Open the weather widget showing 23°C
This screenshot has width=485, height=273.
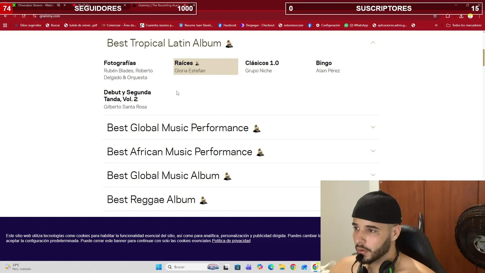[x=17, y=267]
